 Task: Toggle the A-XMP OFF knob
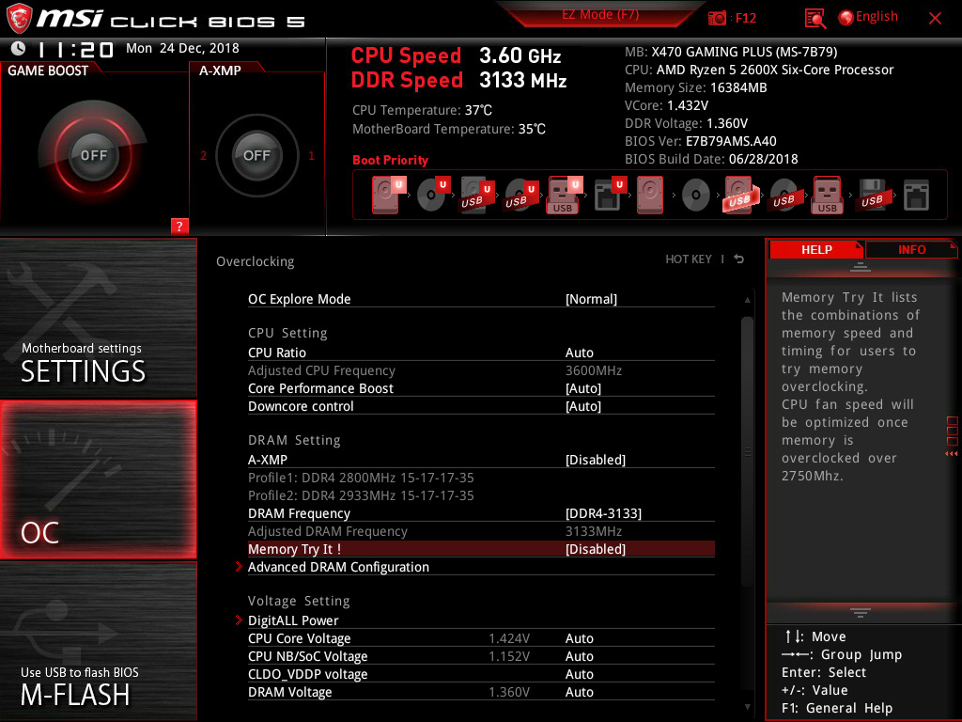[x=257, y=155]
